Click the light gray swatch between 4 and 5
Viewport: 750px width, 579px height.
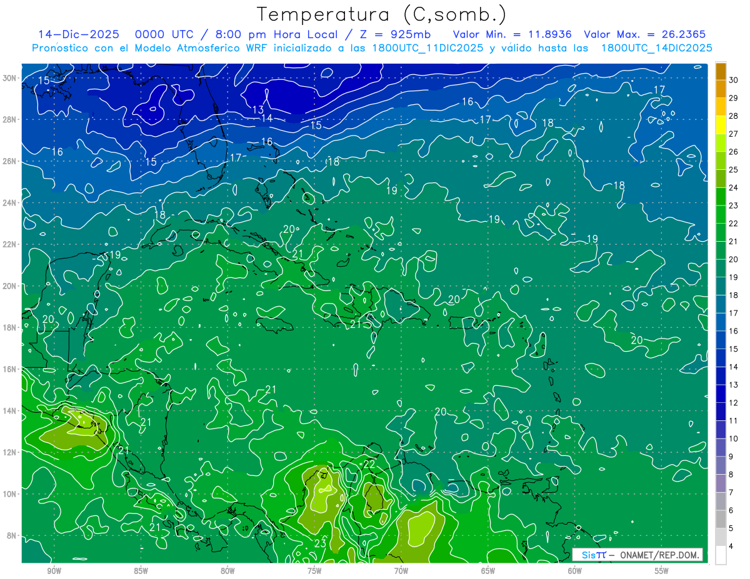click(721, 537)
